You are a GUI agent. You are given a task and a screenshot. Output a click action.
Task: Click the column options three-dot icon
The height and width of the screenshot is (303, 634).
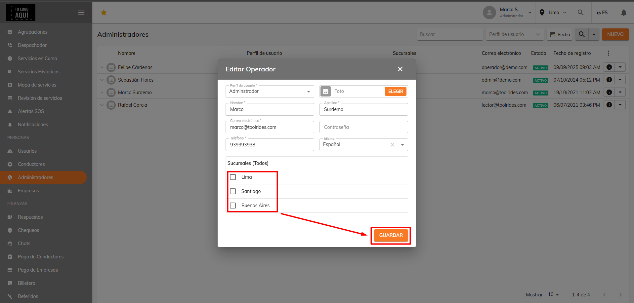[x=609, y=53]
